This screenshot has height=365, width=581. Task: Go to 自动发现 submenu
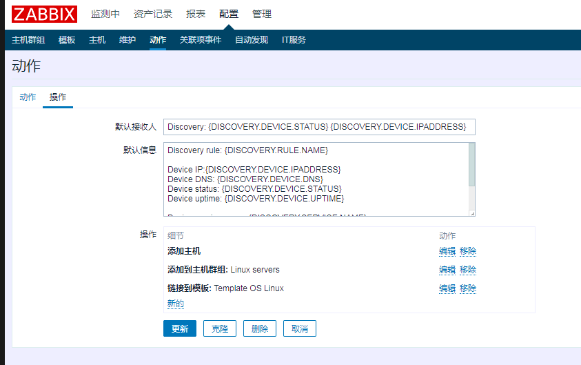[x=252, y=40]
